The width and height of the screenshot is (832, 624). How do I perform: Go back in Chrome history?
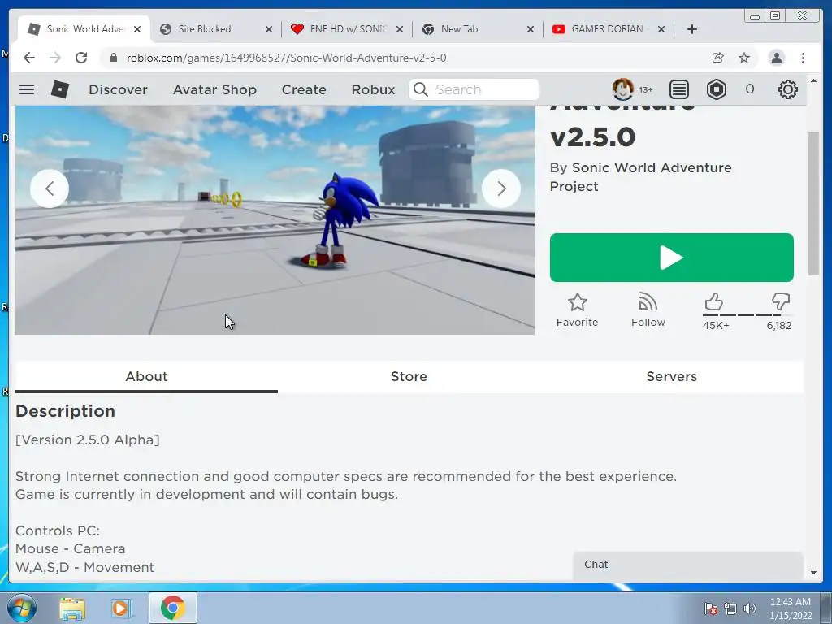[29, 58]
